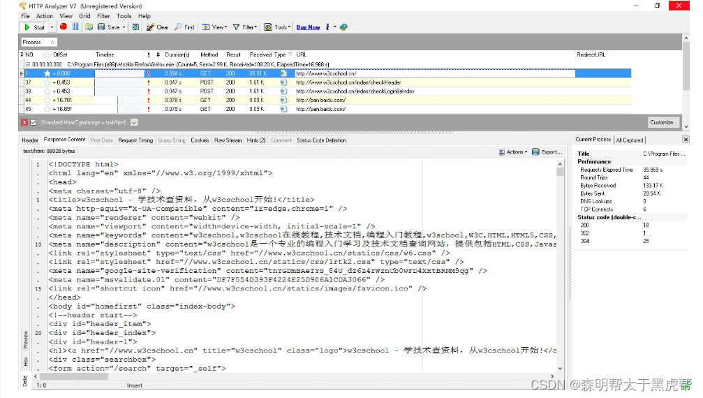Switch to the Header tab
The height and width of the screenshot is (398, 703).
click(30, 140)
